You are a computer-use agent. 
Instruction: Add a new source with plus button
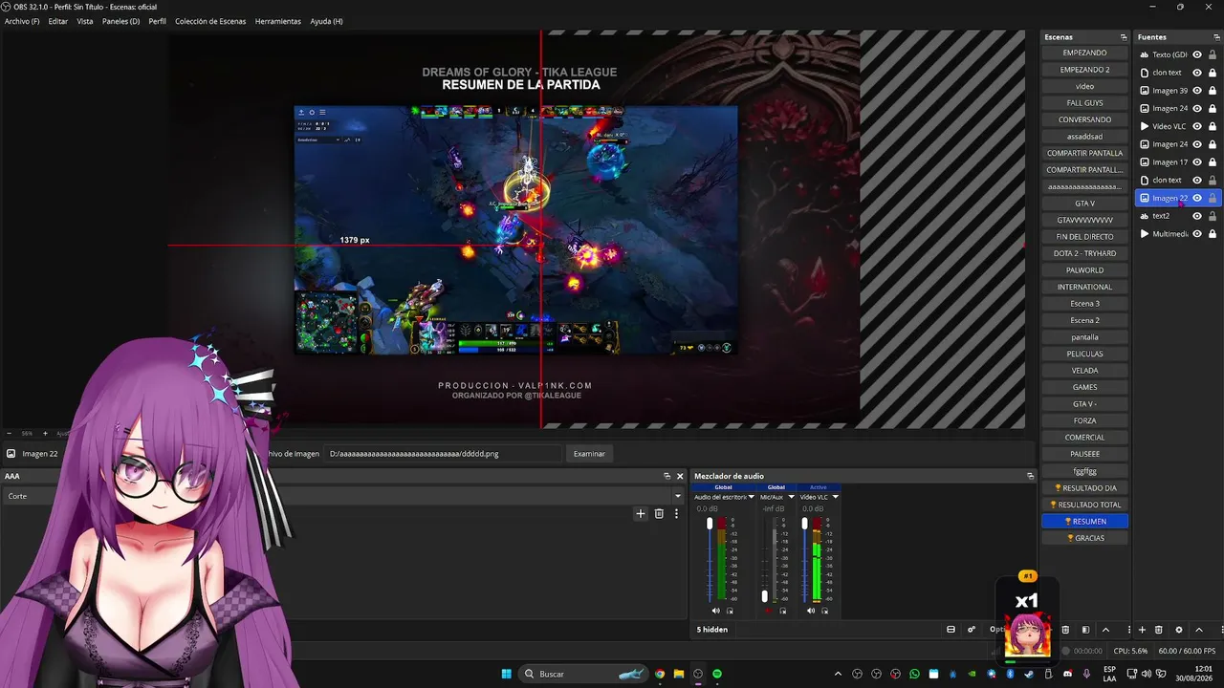1142,630
